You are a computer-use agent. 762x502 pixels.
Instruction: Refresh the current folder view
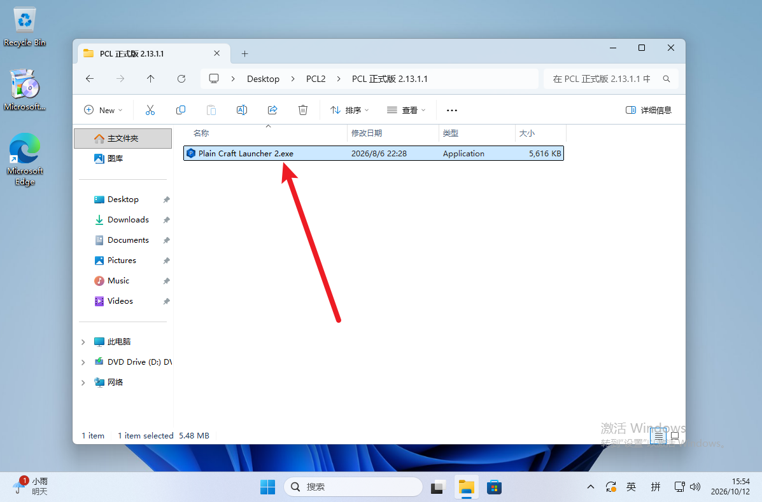point(181,79)
